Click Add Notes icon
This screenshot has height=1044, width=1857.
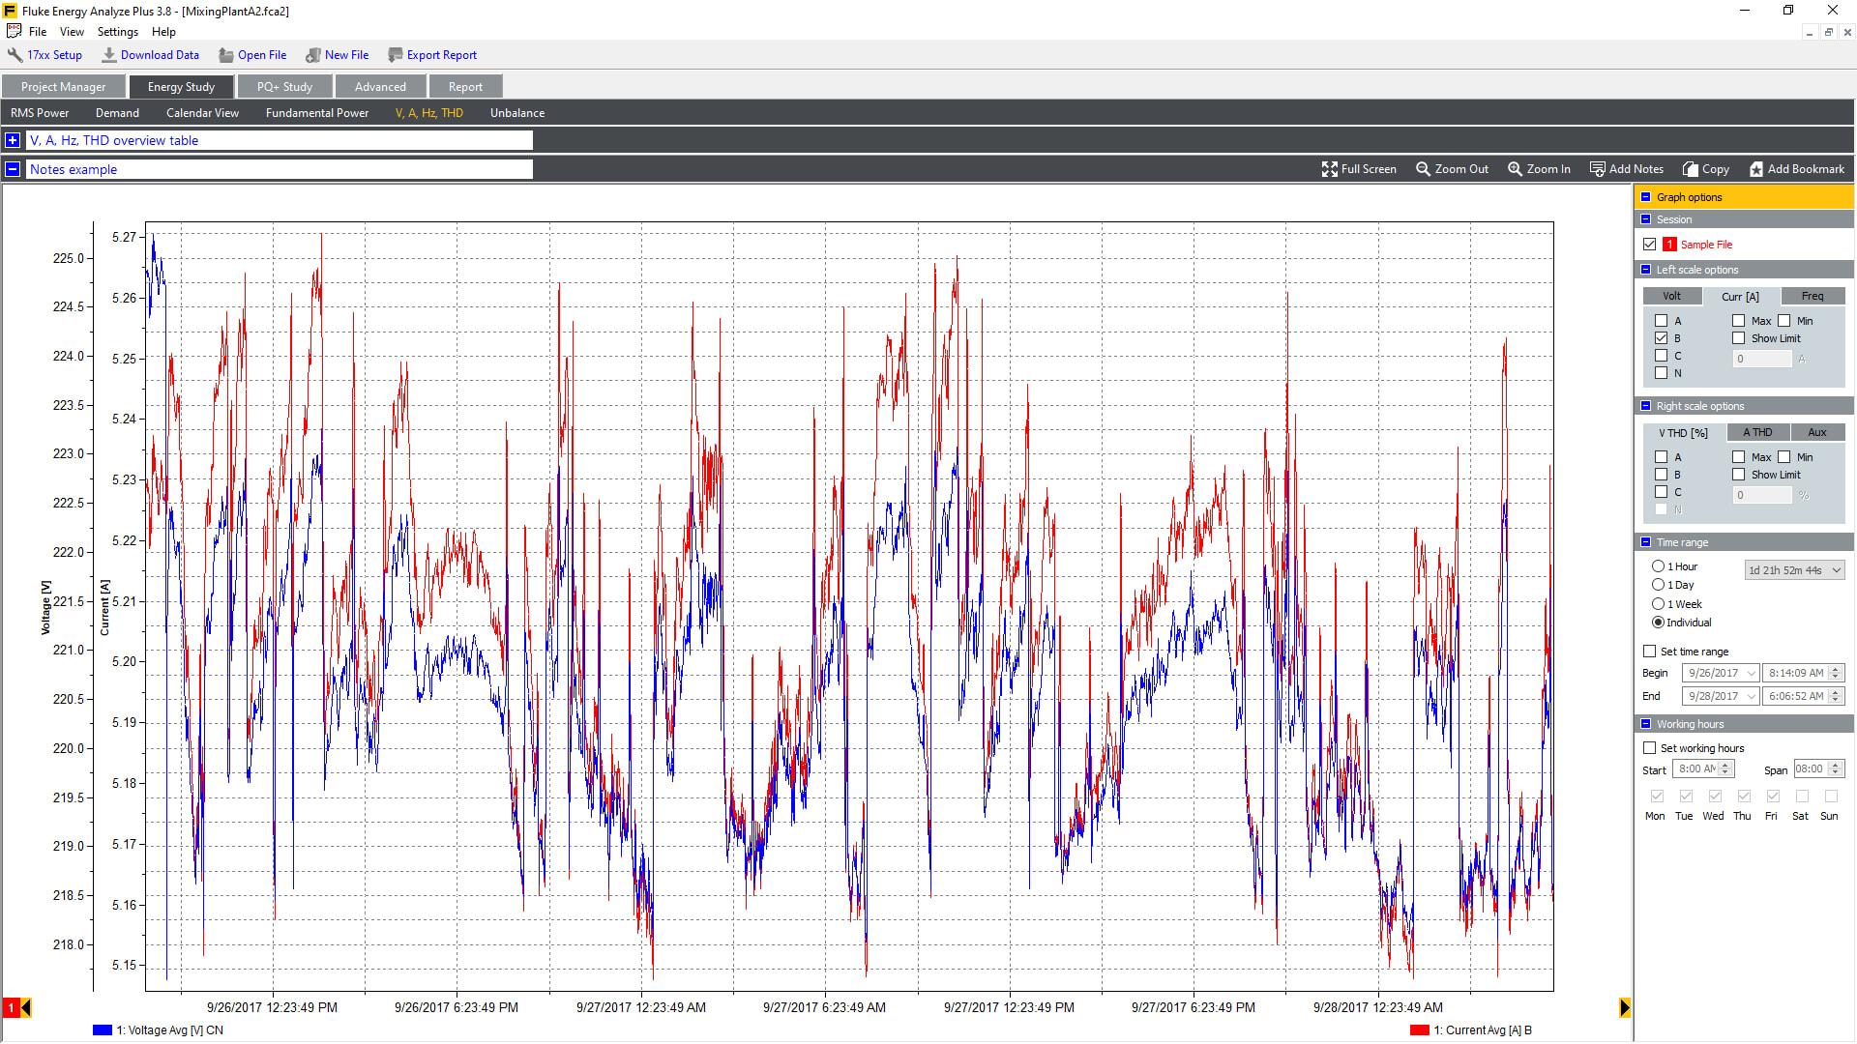(x=1598, y=169)
